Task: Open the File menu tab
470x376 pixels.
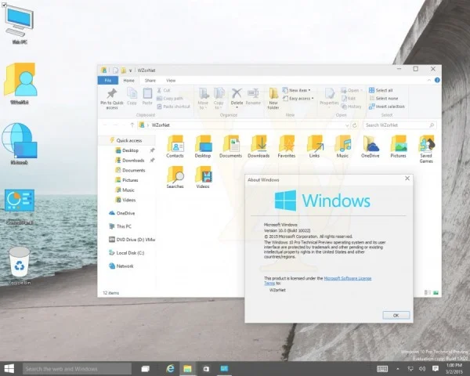Action: coord(108,81)
